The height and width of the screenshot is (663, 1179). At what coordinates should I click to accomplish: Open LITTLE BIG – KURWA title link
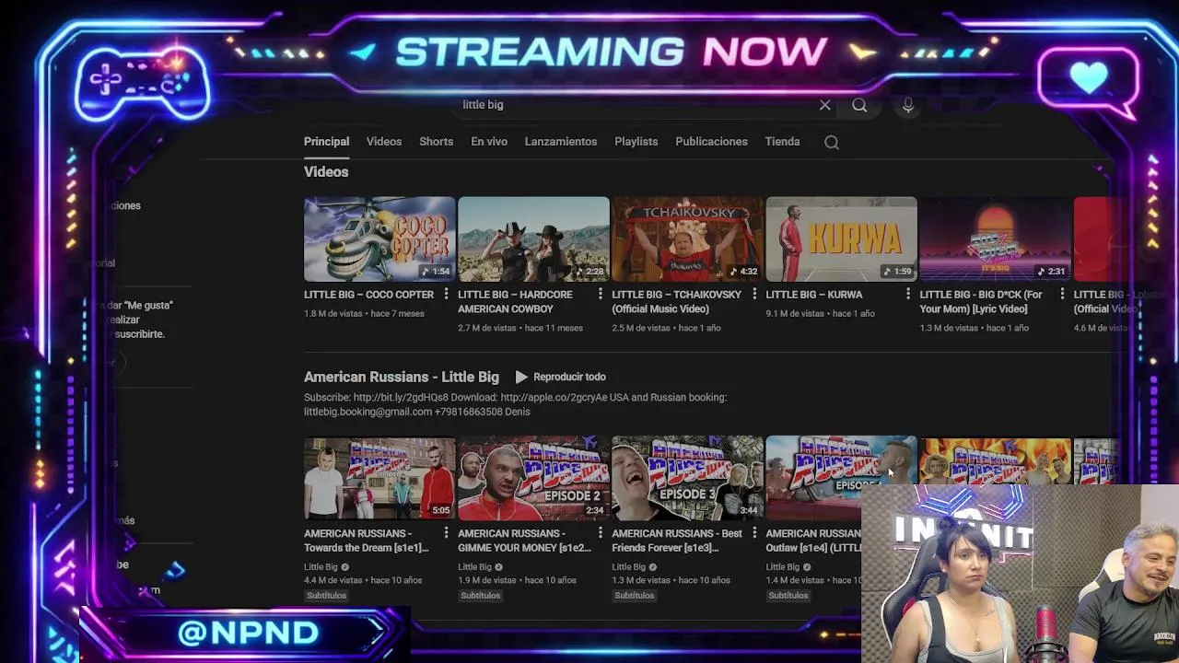(x=814, y=295)
